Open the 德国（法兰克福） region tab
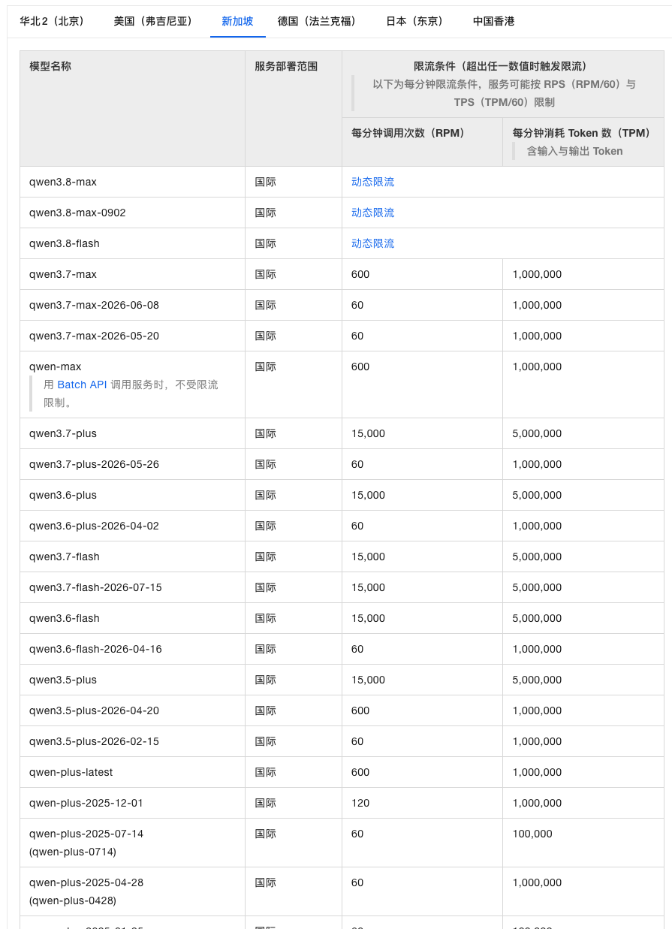The height and width of the screenshot is (929, 672). coord(317,21)
